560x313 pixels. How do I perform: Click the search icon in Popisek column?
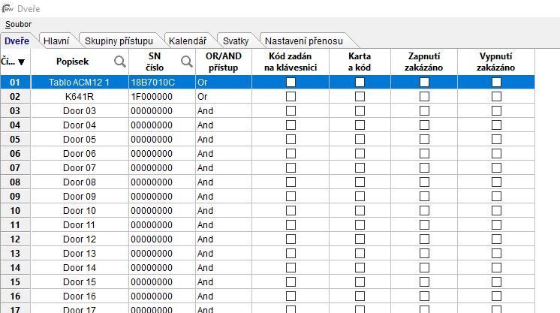click(x=119, y=62)
